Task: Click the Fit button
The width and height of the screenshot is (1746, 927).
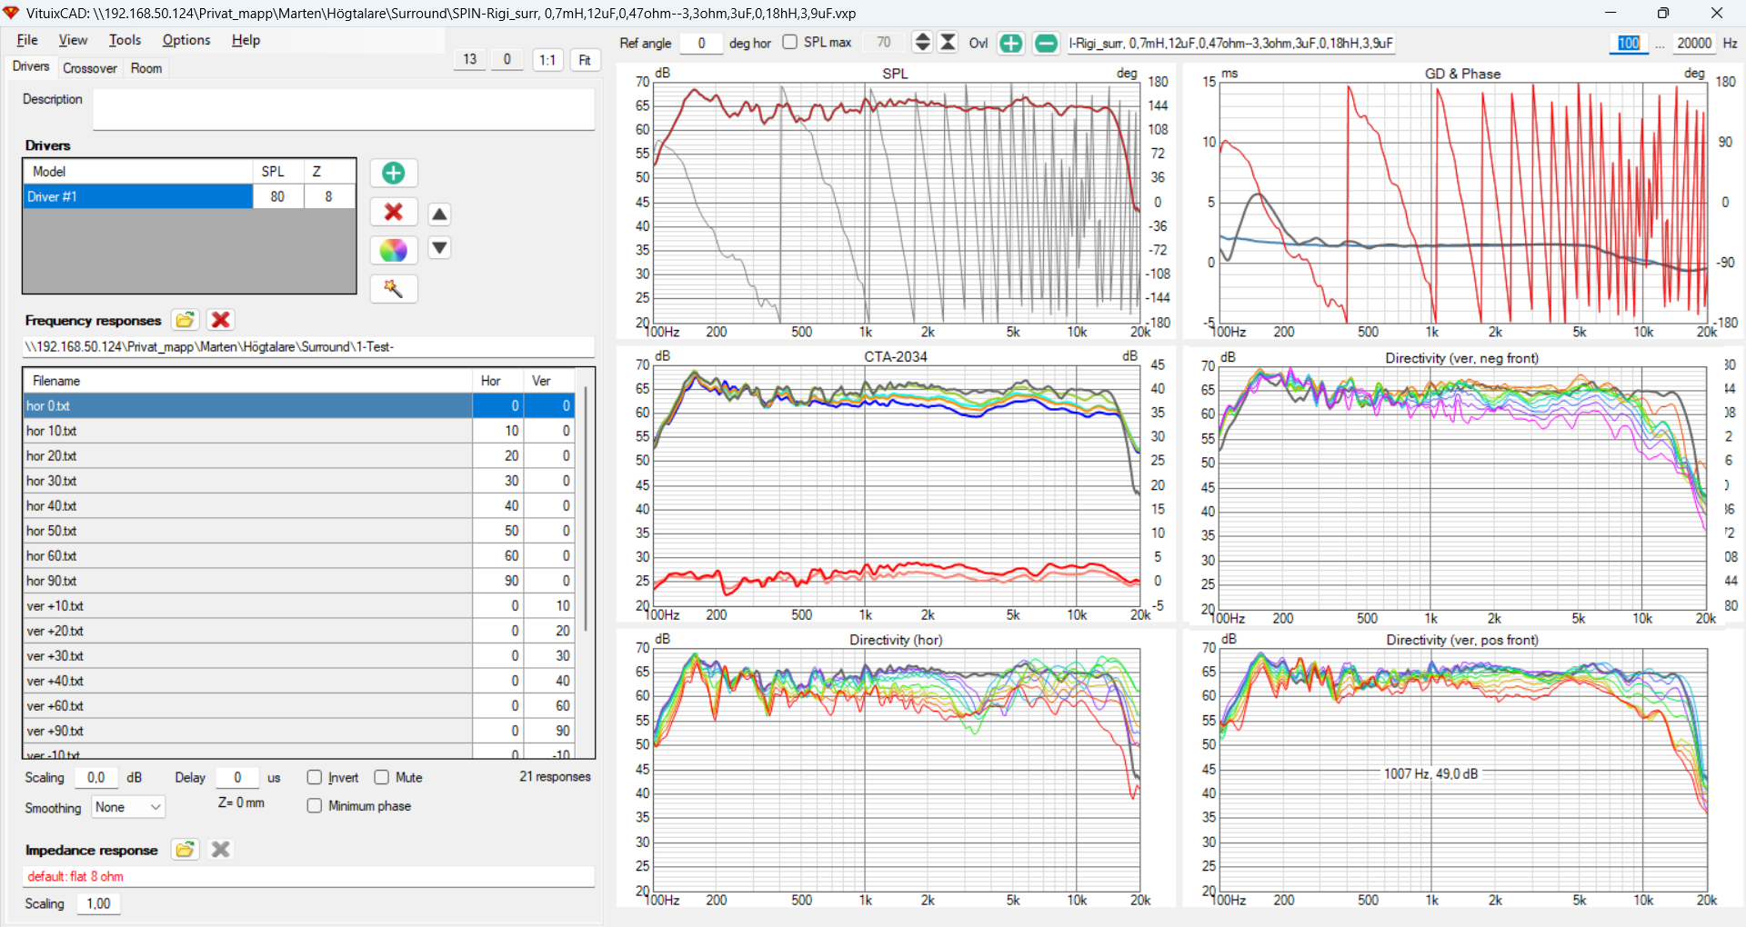Action: (585, 60)
